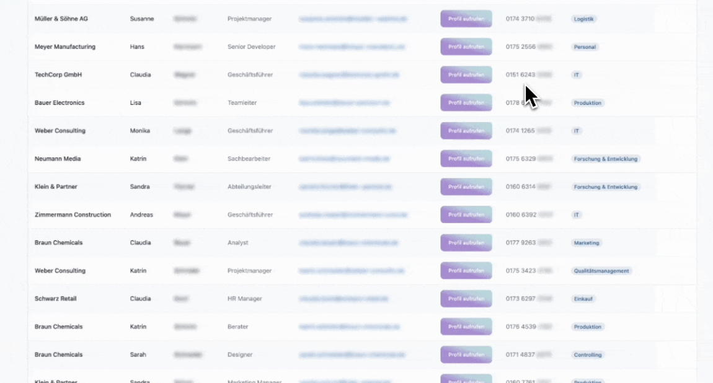Click email link for Hans at Meyer Manufacturing
This screenshot has height=383, width=713.
(352, 47)
